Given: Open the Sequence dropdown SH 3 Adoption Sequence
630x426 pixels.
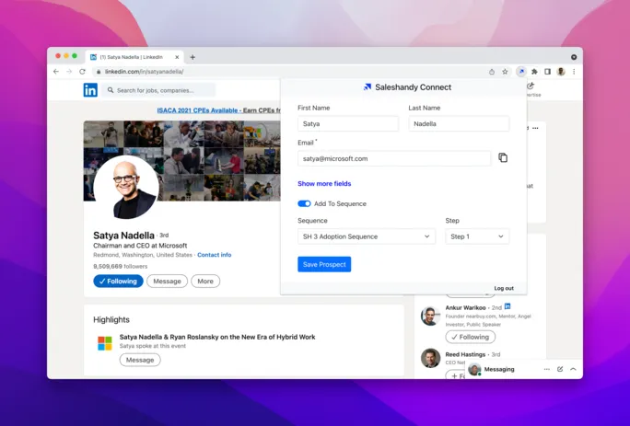Looking at the screenshot, I should [x=367, y=236].
